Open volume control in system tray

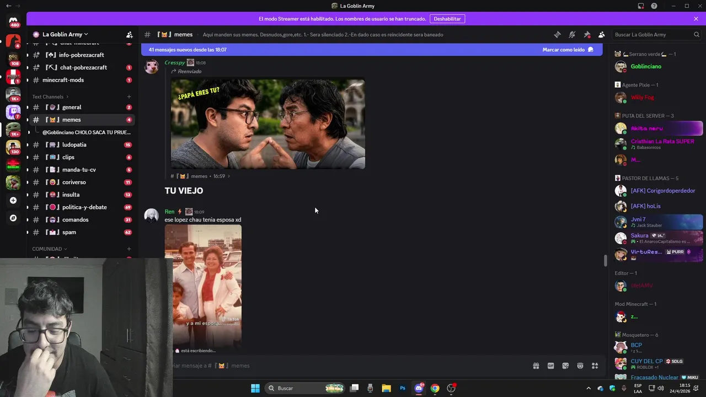point(661,388)
